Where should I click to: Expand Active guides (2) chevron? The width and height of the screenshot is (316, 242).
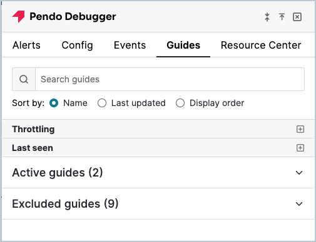coord(299,173)
